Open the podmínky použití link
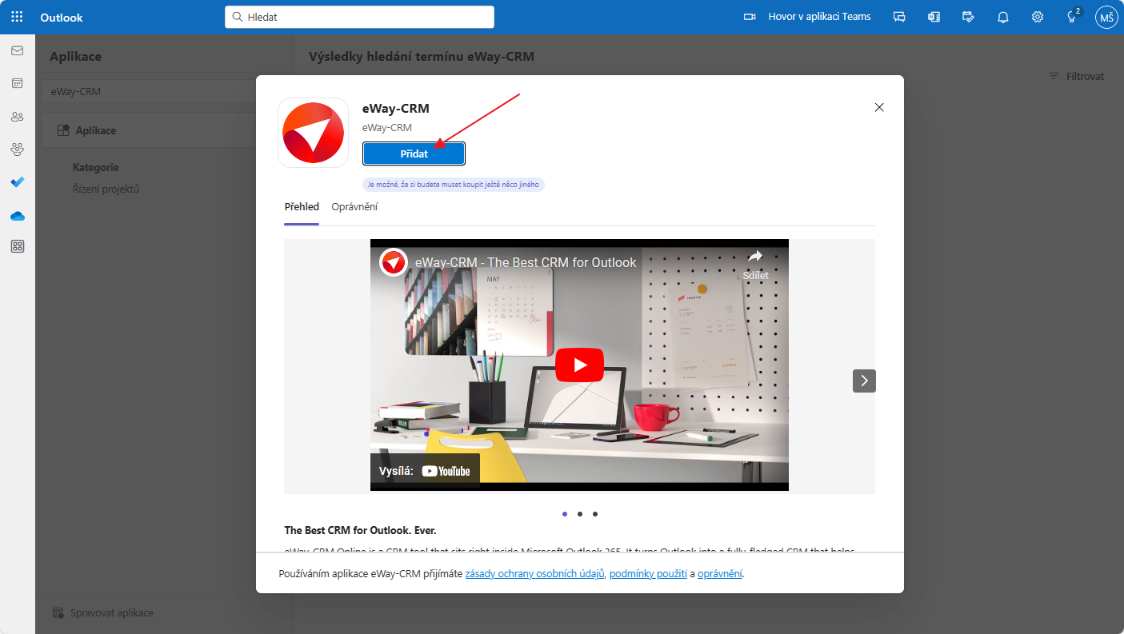The height and width of the screenshot is (634, 1124). (x=647, y=573)
